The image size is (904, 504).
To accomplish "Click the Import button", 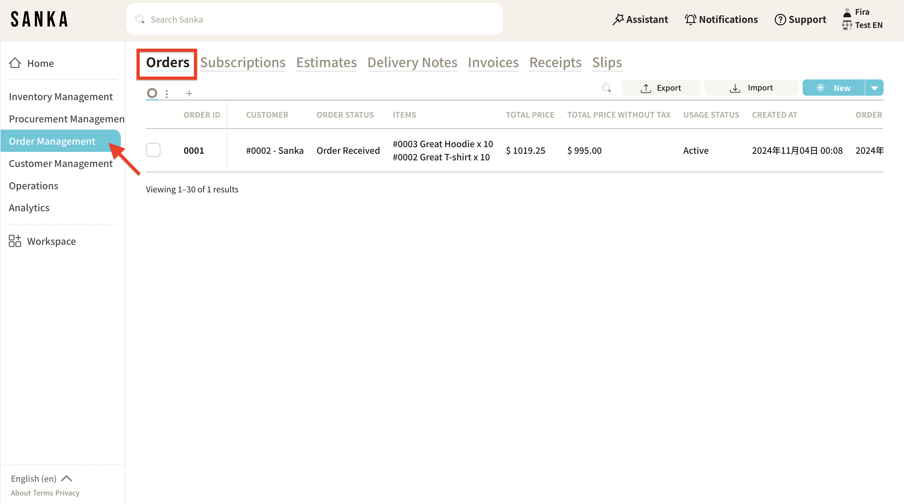I will pyautogui.click(x=751, y=88).
